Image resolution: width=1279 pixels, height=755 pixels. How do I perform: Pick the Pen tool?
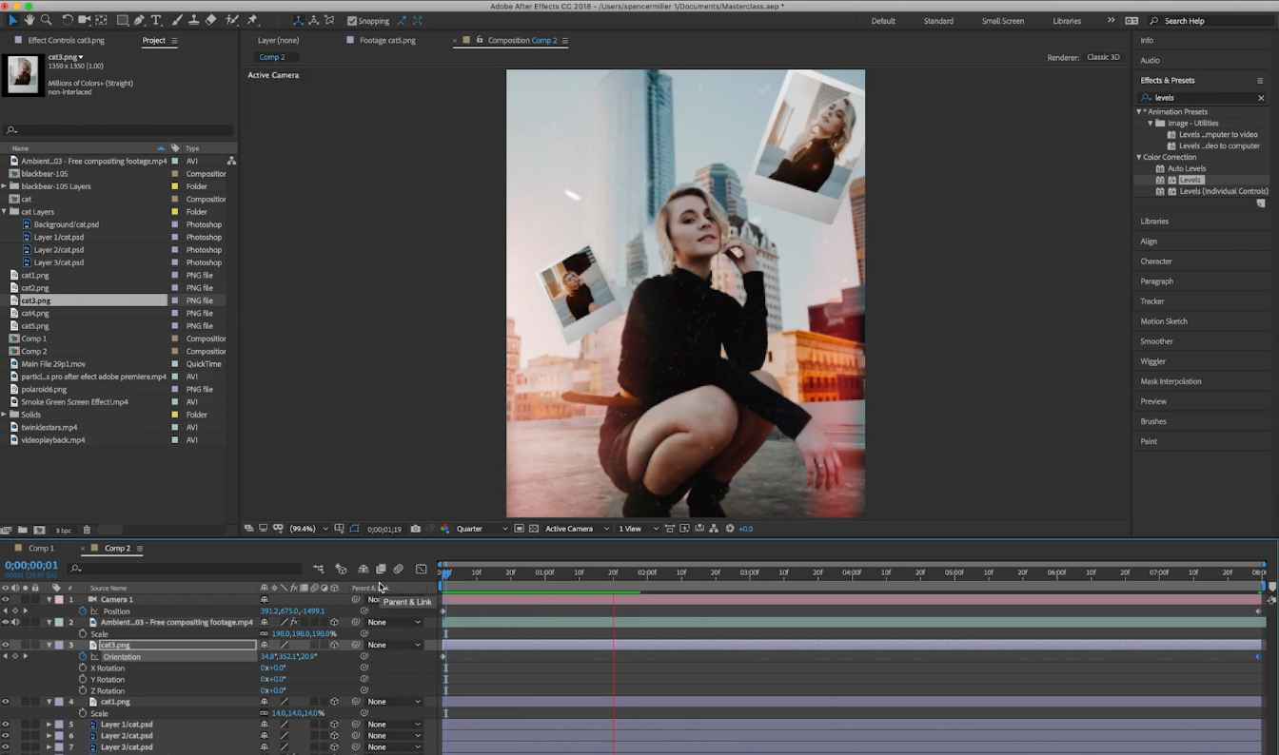coord(139,20)
